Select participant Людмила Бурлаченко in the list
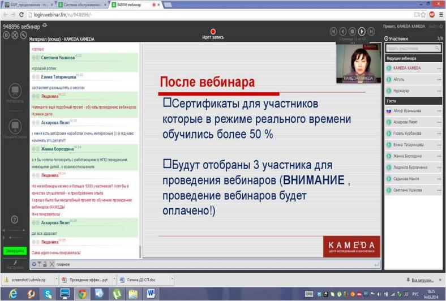Screen dimensions: 446x301 coord(413,167)
